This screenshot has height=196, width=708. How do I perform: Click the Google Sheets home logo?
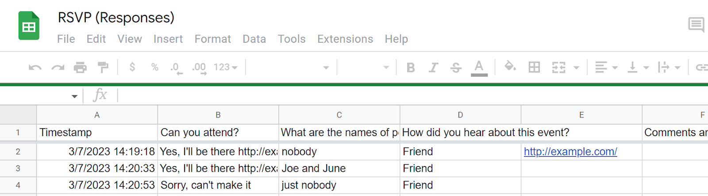click(x=29, y=26)
